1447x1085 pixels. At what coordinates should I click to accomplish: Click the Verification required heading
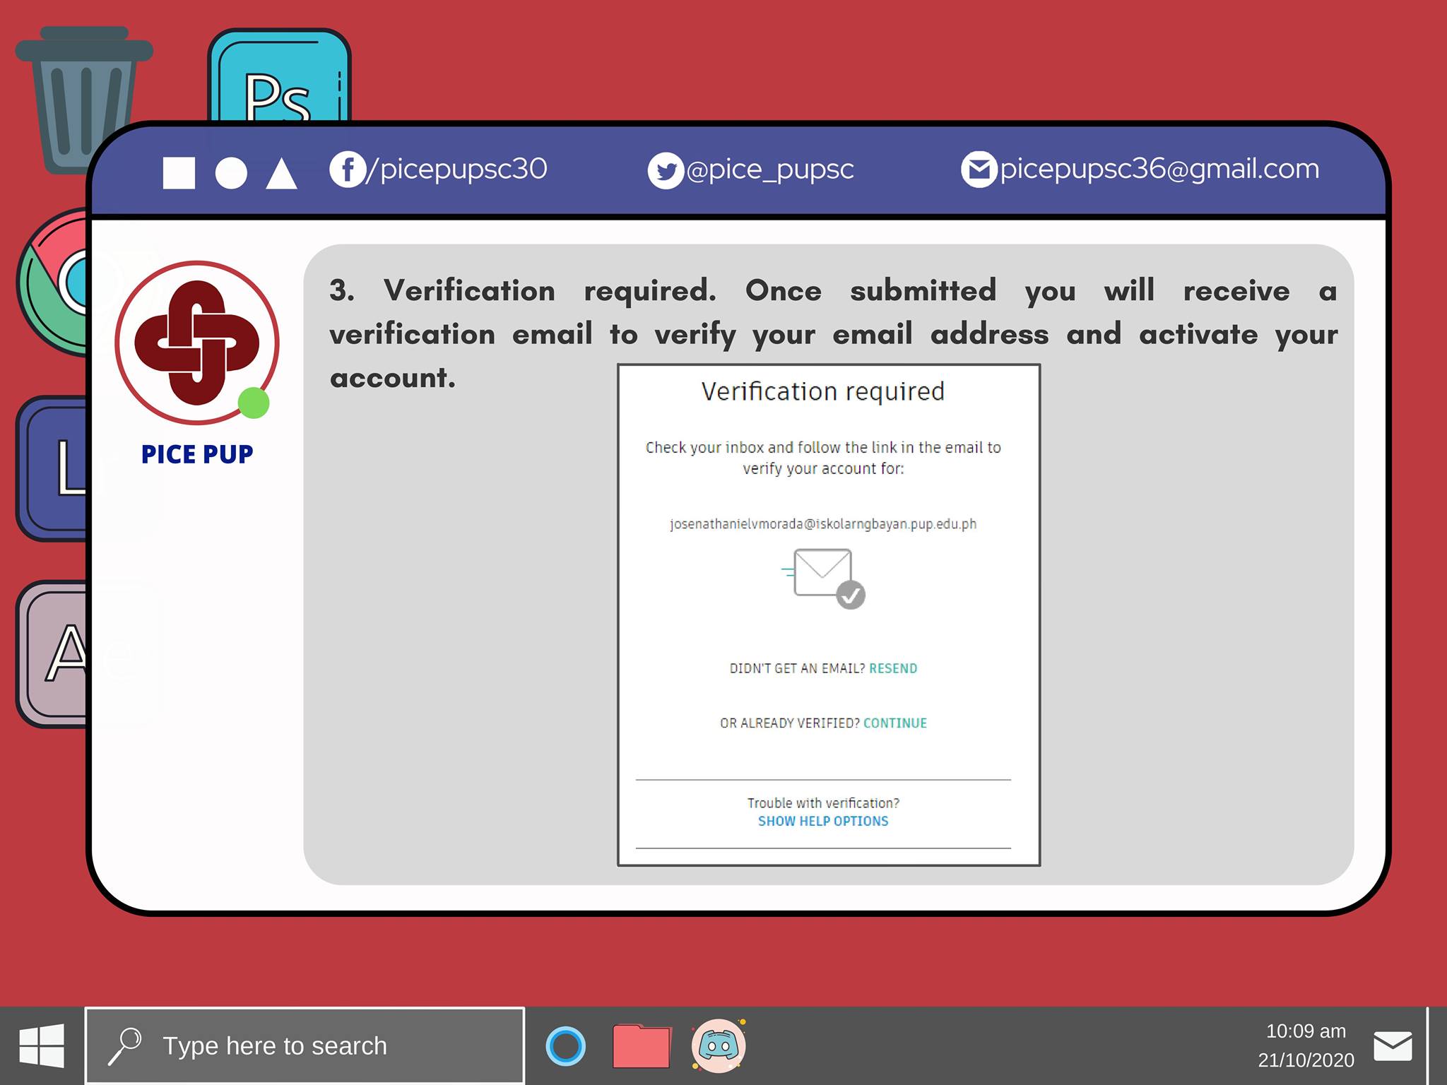click(823, 391)
